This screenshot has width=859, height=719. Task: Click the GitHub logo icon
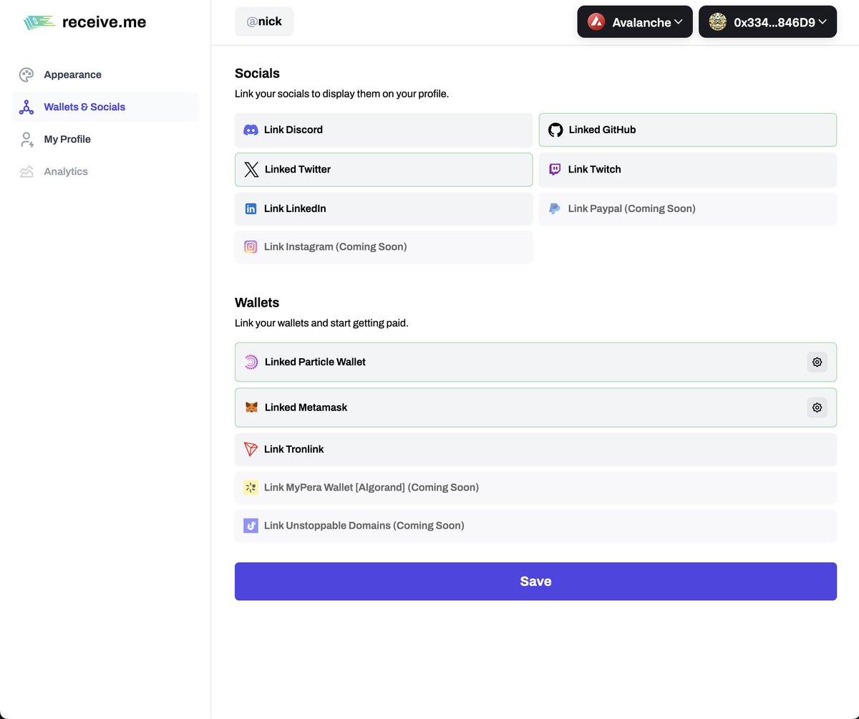(x=555, y=130)
